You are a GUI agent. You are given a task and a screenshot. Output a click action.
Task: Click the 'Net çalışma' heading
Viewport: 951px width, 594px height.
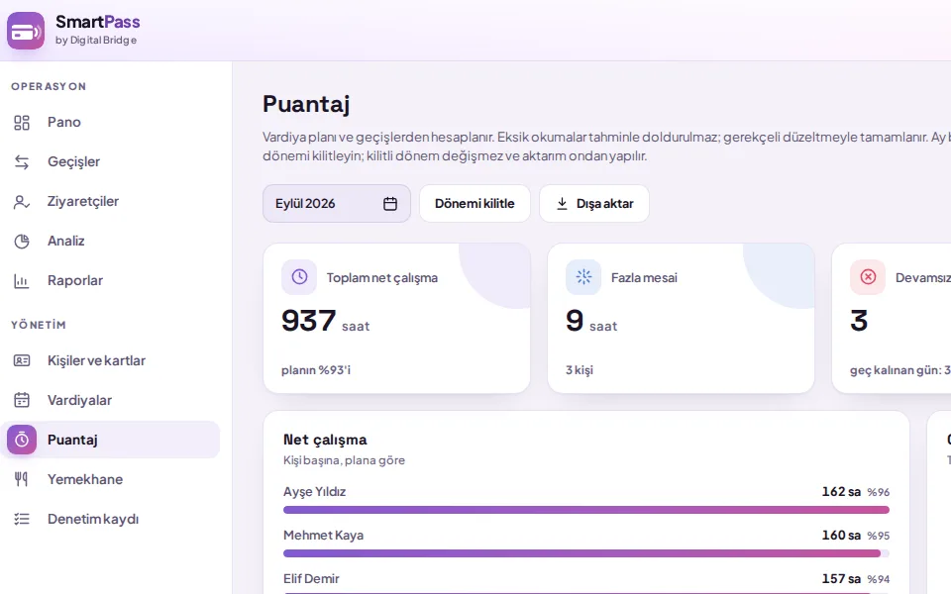pyautogui.click(x=325, y=440)
